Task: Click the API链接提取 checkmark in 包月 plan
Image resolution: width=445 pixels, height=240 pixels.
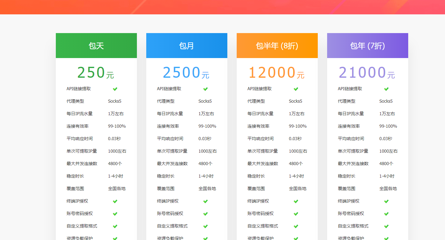Action: click(x=206, y=89)
